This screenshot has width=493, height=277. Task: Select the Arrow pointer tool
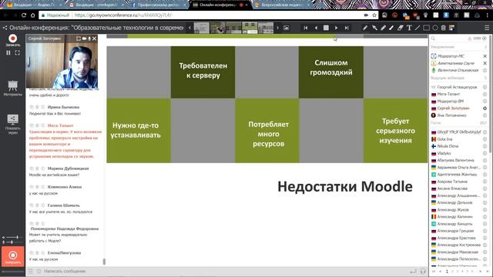(374, 28)
